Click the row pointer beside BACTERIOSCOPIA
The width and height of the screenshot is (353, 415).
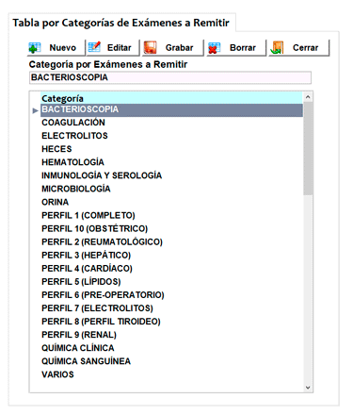click(35, 110)
